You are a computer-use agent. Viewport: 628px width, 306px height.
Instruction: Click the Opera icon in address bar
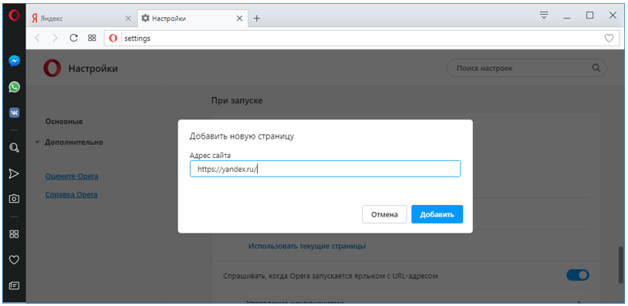point(113,39)
